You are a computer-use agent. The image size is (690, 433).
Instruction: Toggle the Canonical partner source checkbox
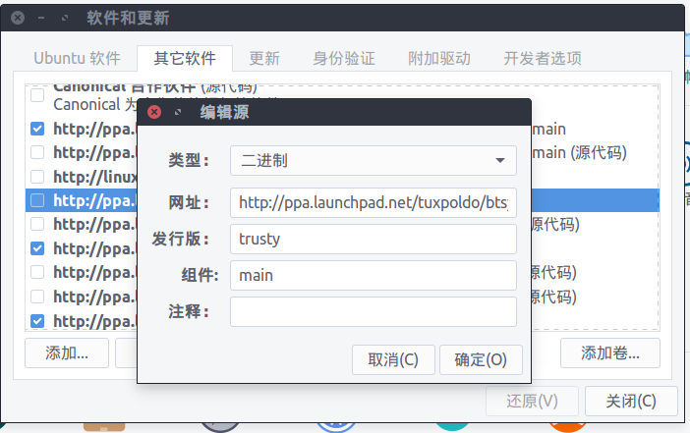point(37,95)
